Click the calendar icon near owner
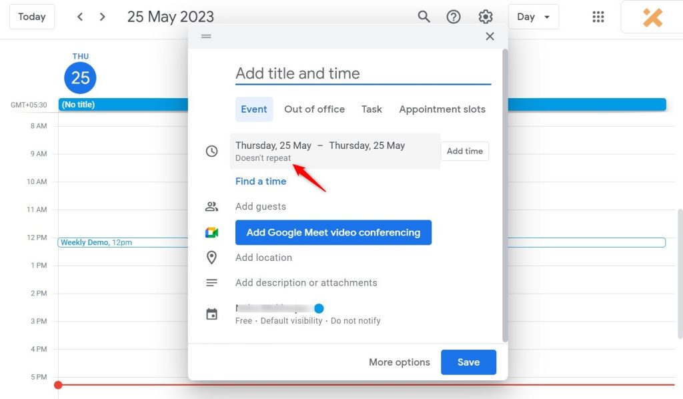Viewport: 683px width, 399px height. (211, 314)
